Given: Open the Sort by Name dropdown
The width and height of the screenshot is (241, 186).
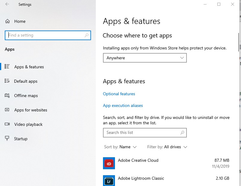Looking at the screenshot, I should tap(120, 147).
